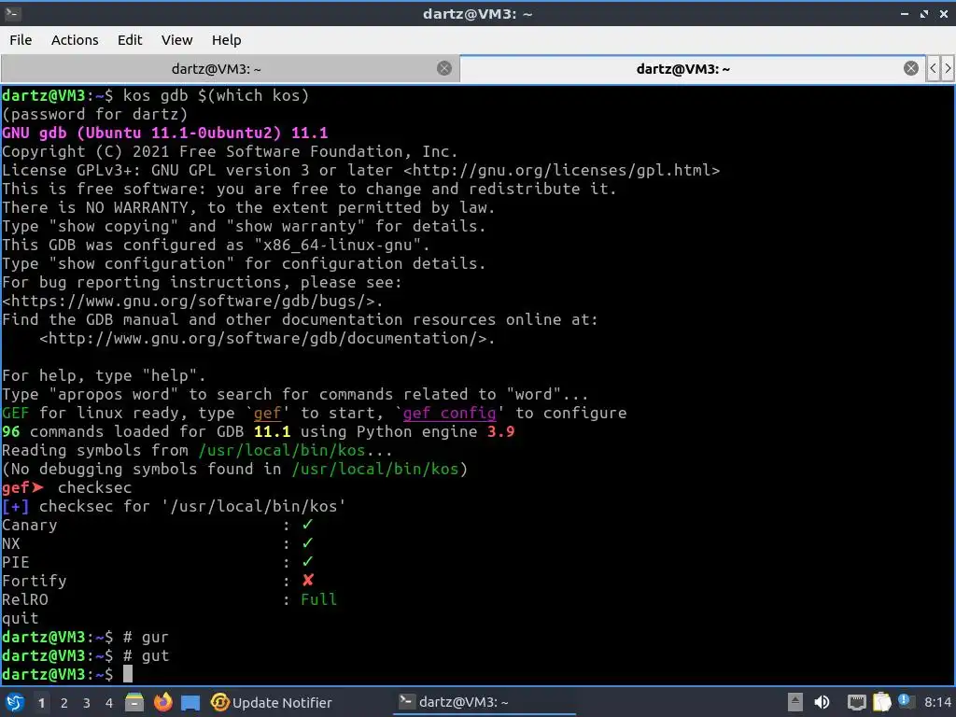Maximize the terminal window
The width and height of the screenshot is (956, 717).
(x=924, y=13)
